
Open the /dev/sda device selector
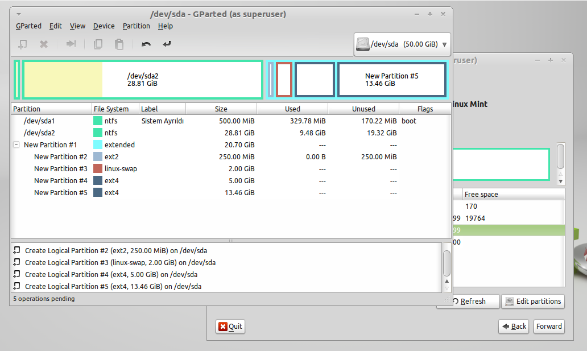402,44
